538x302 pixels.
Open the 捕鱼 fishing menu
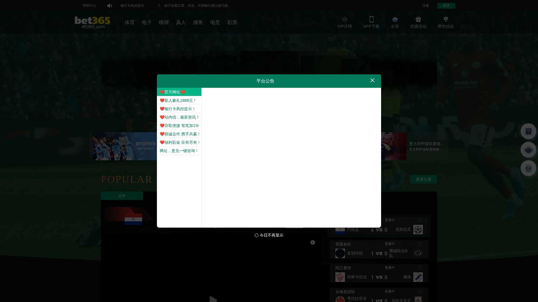[198, 22]
